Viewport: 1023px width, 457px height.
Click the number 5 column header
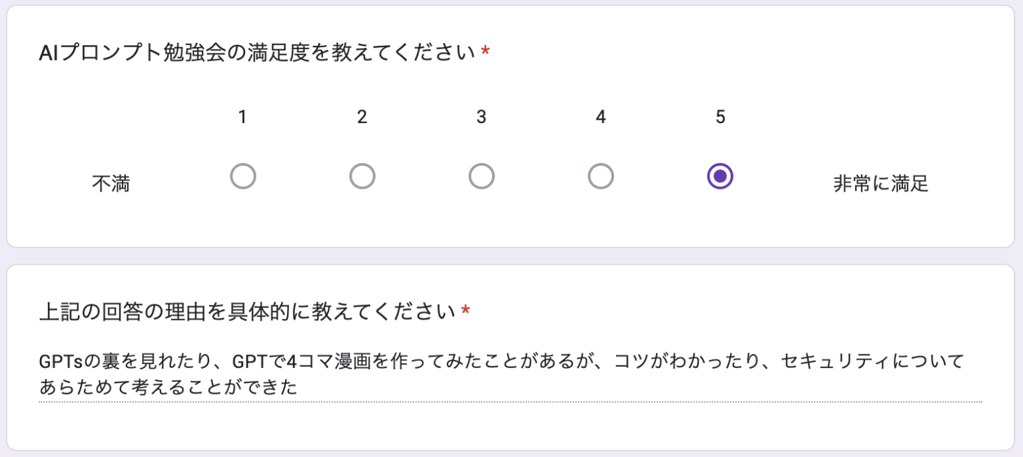(719, 117)
